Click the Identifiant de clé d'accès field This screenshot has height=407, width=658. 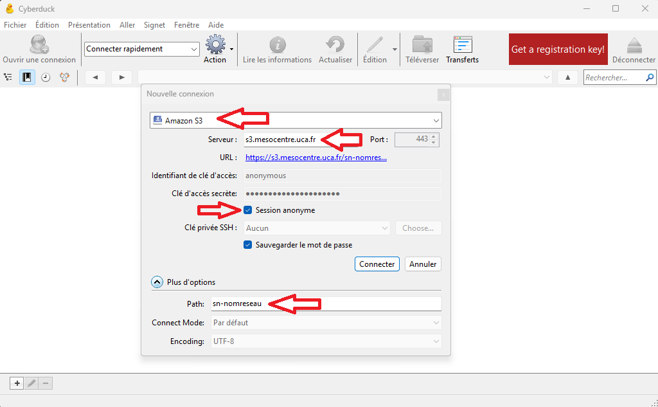[x=342, y=176]
